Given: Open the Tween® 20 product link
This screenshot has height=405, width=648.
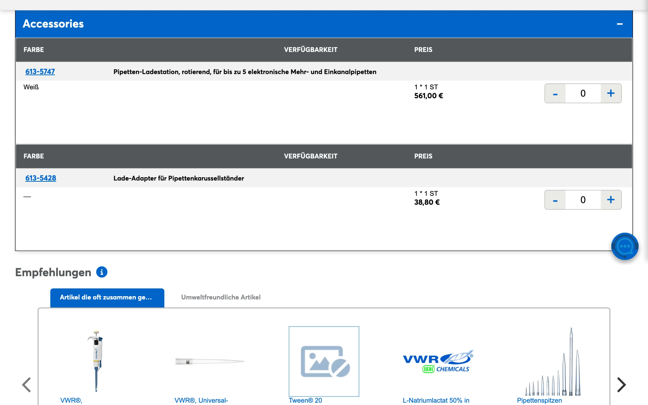Looking at the screenshot, I should (x=305, y=400).
